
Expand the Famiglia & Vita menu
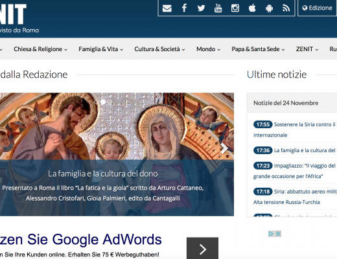click(x=101, y=49)
